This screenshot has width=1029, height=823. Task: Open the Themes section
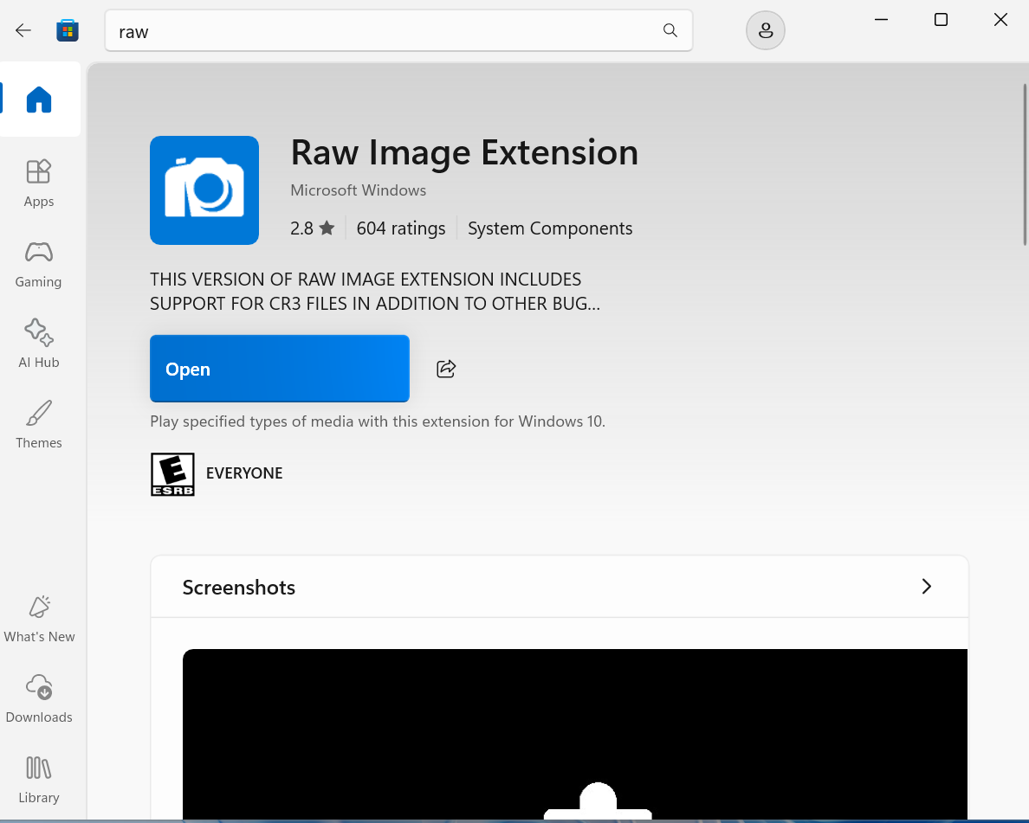coord(39,425)
